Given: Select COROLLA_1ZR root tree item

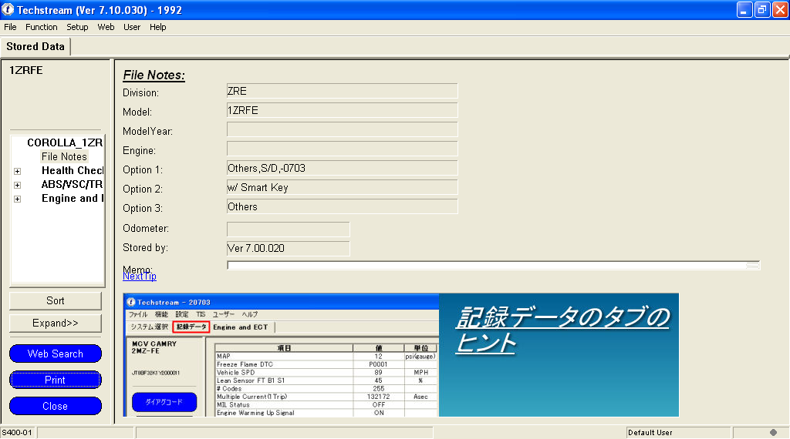Looking at the screenshot, I should point(65,142).
